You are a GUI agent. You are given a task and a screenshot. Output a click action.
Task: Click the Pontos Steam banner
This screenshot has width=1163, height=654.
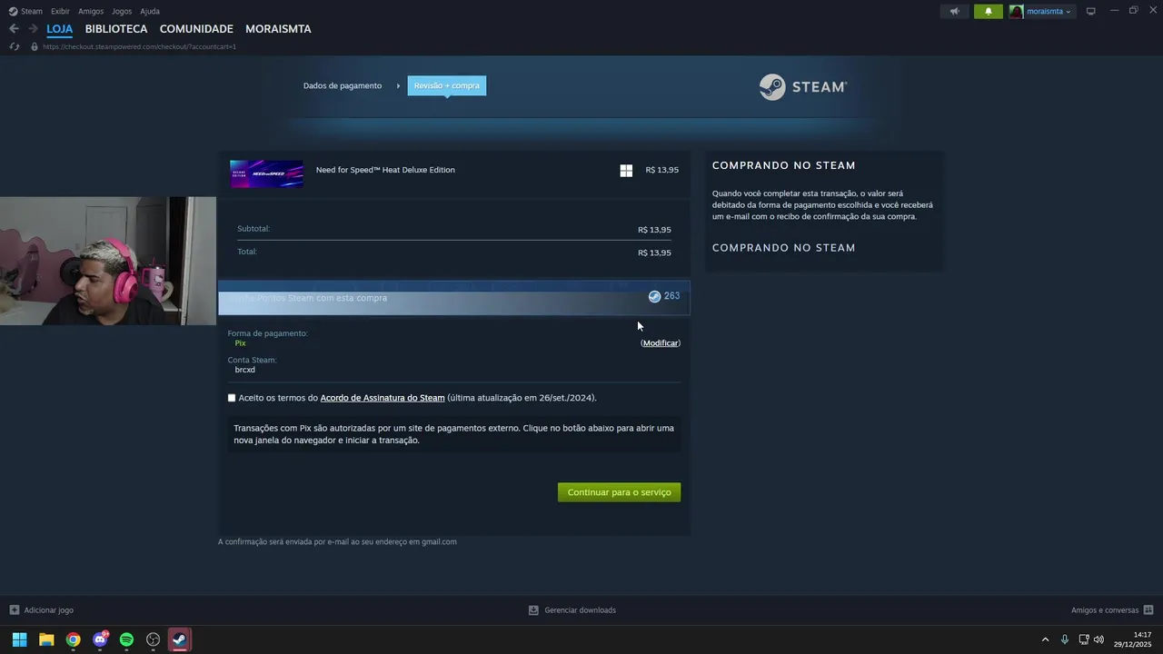pyautogui.click(x=454, y=298)
